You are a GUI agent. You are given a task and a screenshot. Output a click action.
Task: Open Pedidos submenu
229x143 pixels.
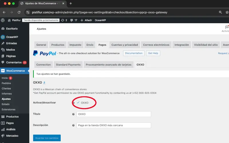point(6,83)
